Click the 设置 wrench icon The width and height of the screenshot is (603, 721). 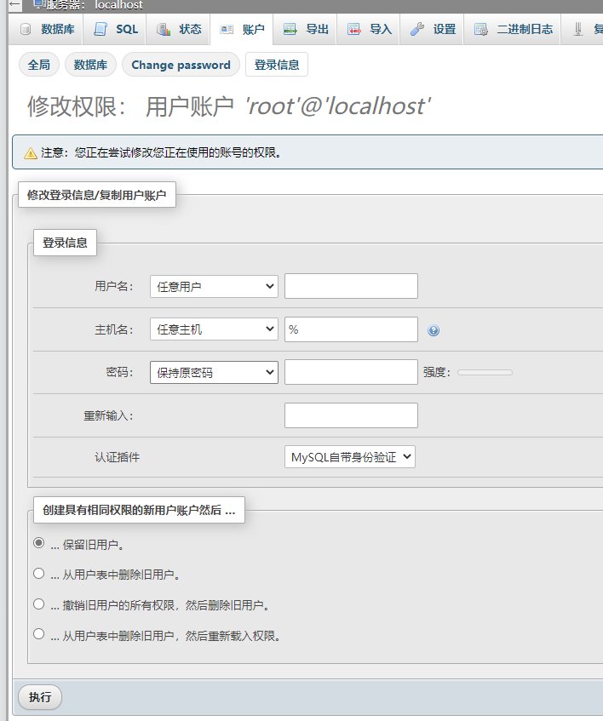(x=417, y=30)
